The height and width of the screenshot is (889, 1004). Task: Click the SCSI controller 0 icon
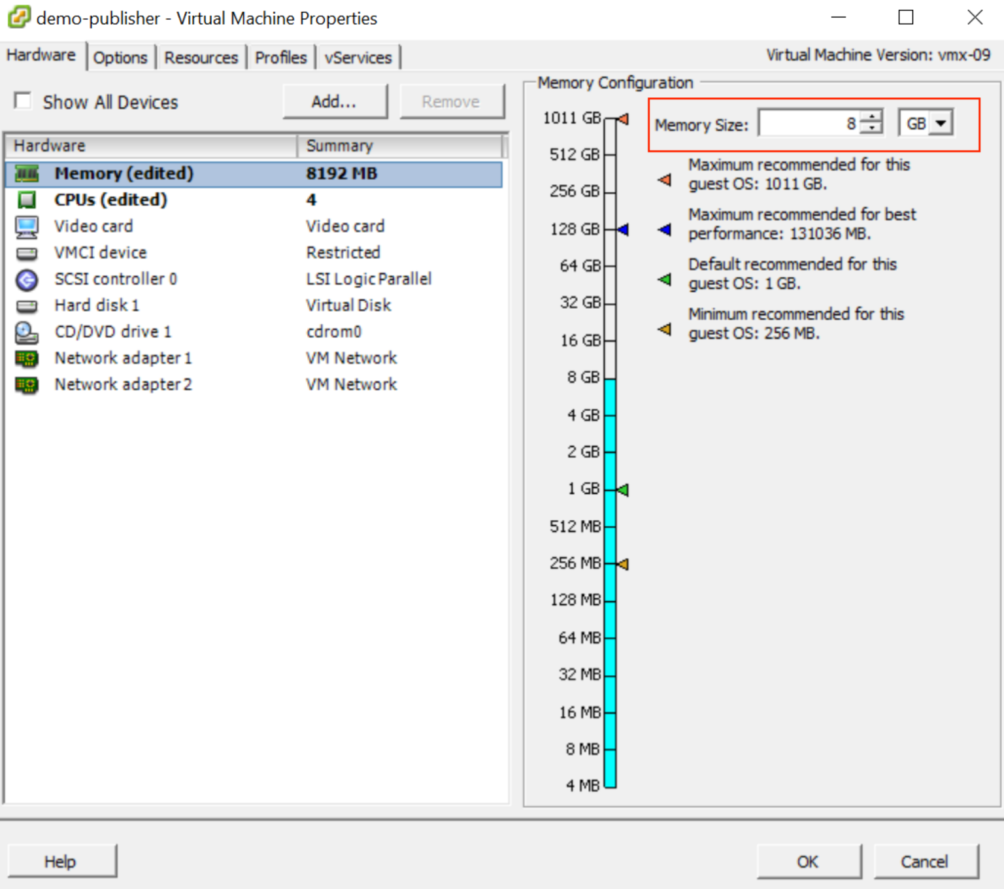[x=27, y=279]
